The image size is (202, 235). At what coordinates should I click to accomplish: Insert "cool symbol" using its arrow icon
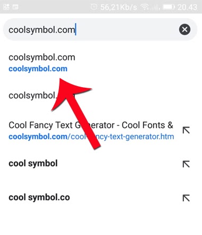pos(186,164)
